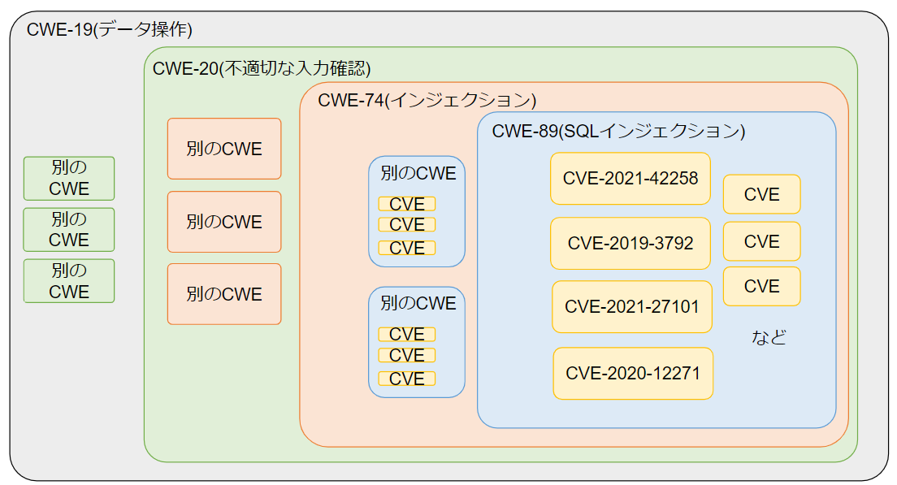Click the top orange 別のCWE box in CWE-20
Screen dimensions: 897x485
[224, 149]
